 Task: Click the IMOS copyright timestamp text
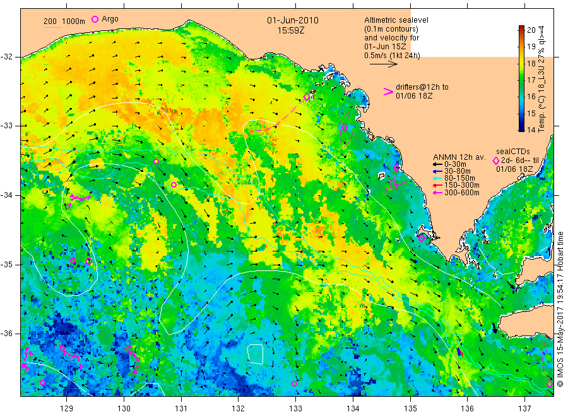(560, 309)
